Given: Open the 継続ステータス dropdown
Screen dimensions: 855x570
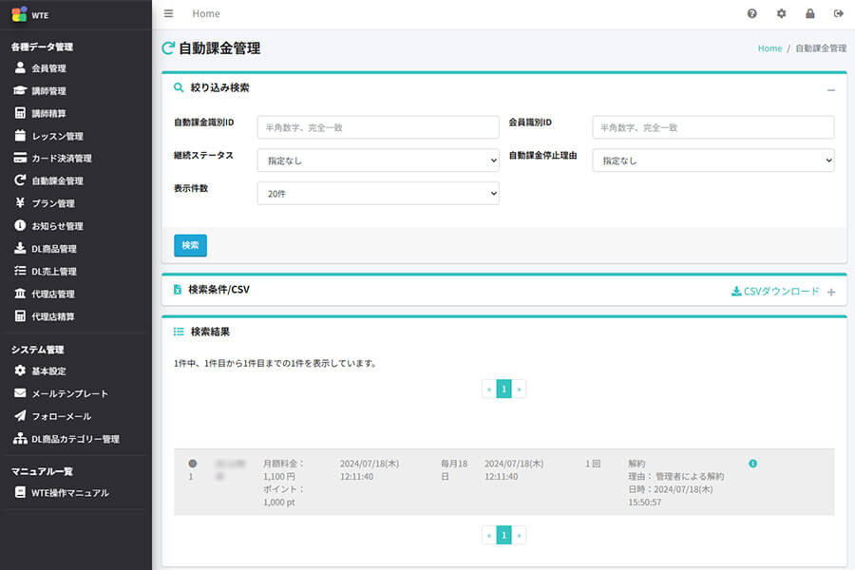Looking at the screenshot, I should point(377,160).
